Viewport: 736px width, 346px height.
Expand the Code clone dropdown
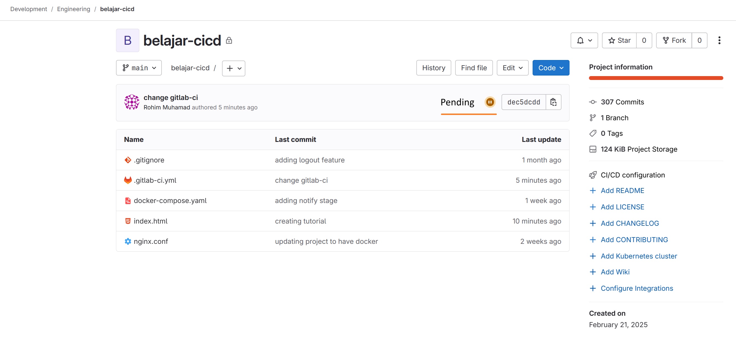551,68
